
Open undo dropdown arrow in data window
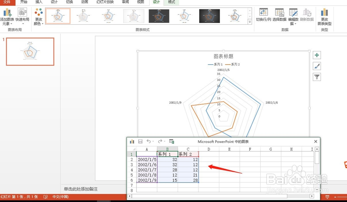(153, 141)
